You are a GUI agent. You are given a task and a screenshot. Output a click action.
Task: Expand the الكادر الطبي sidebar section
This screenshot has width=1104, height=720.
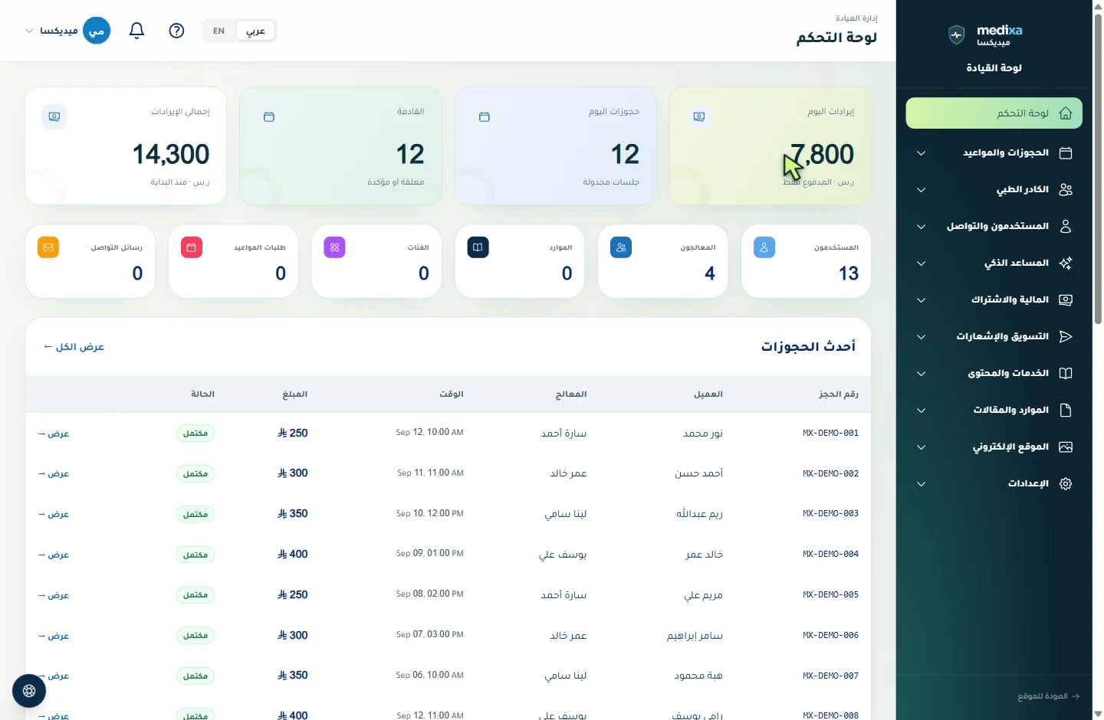click(x=994, y=190)
